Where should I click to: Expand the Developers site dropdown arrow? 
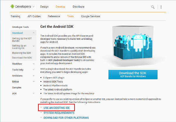tap(33, 7)
